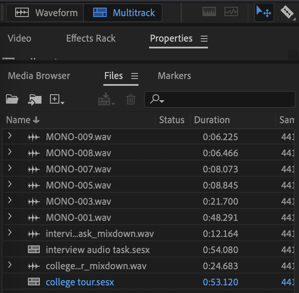Click the trash delete icon
Screen dimensions: 299x293
131,99
